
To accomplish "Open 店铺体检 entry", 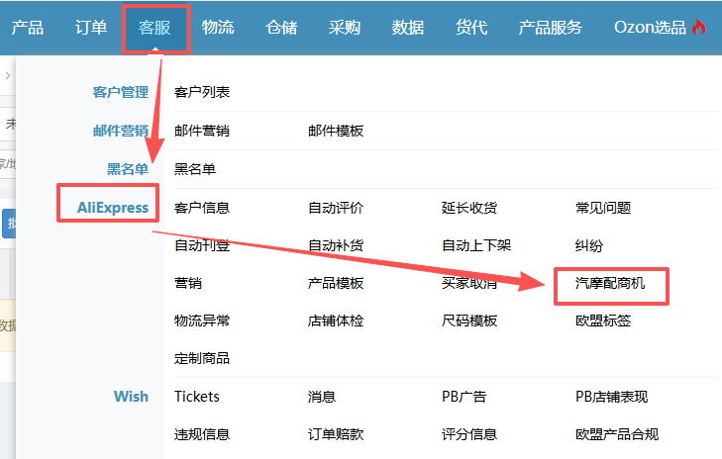I will (x=336, y=321).
